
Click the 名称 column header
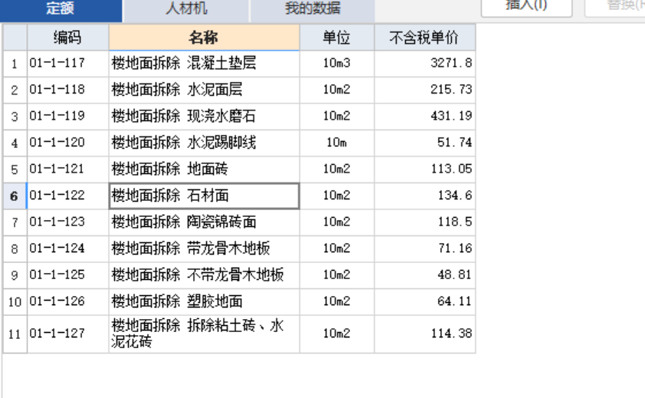(x=204, y=38)
